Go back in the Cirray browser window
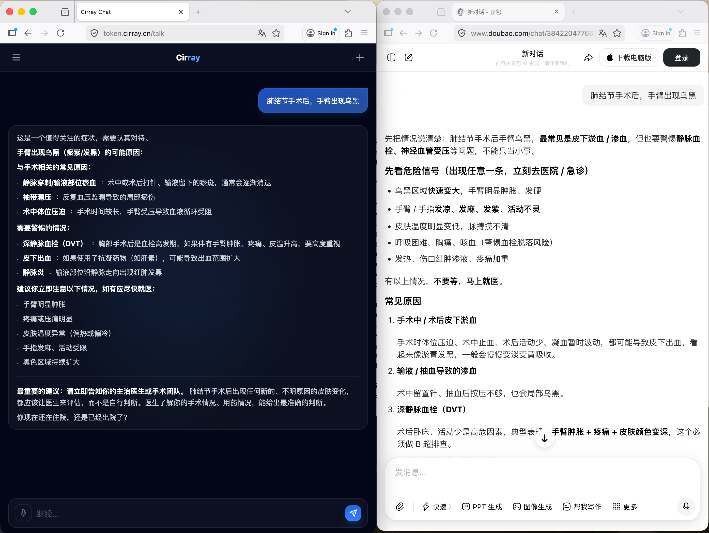The height and width of the screenshot is (533, 709). (x=28, y=33)
